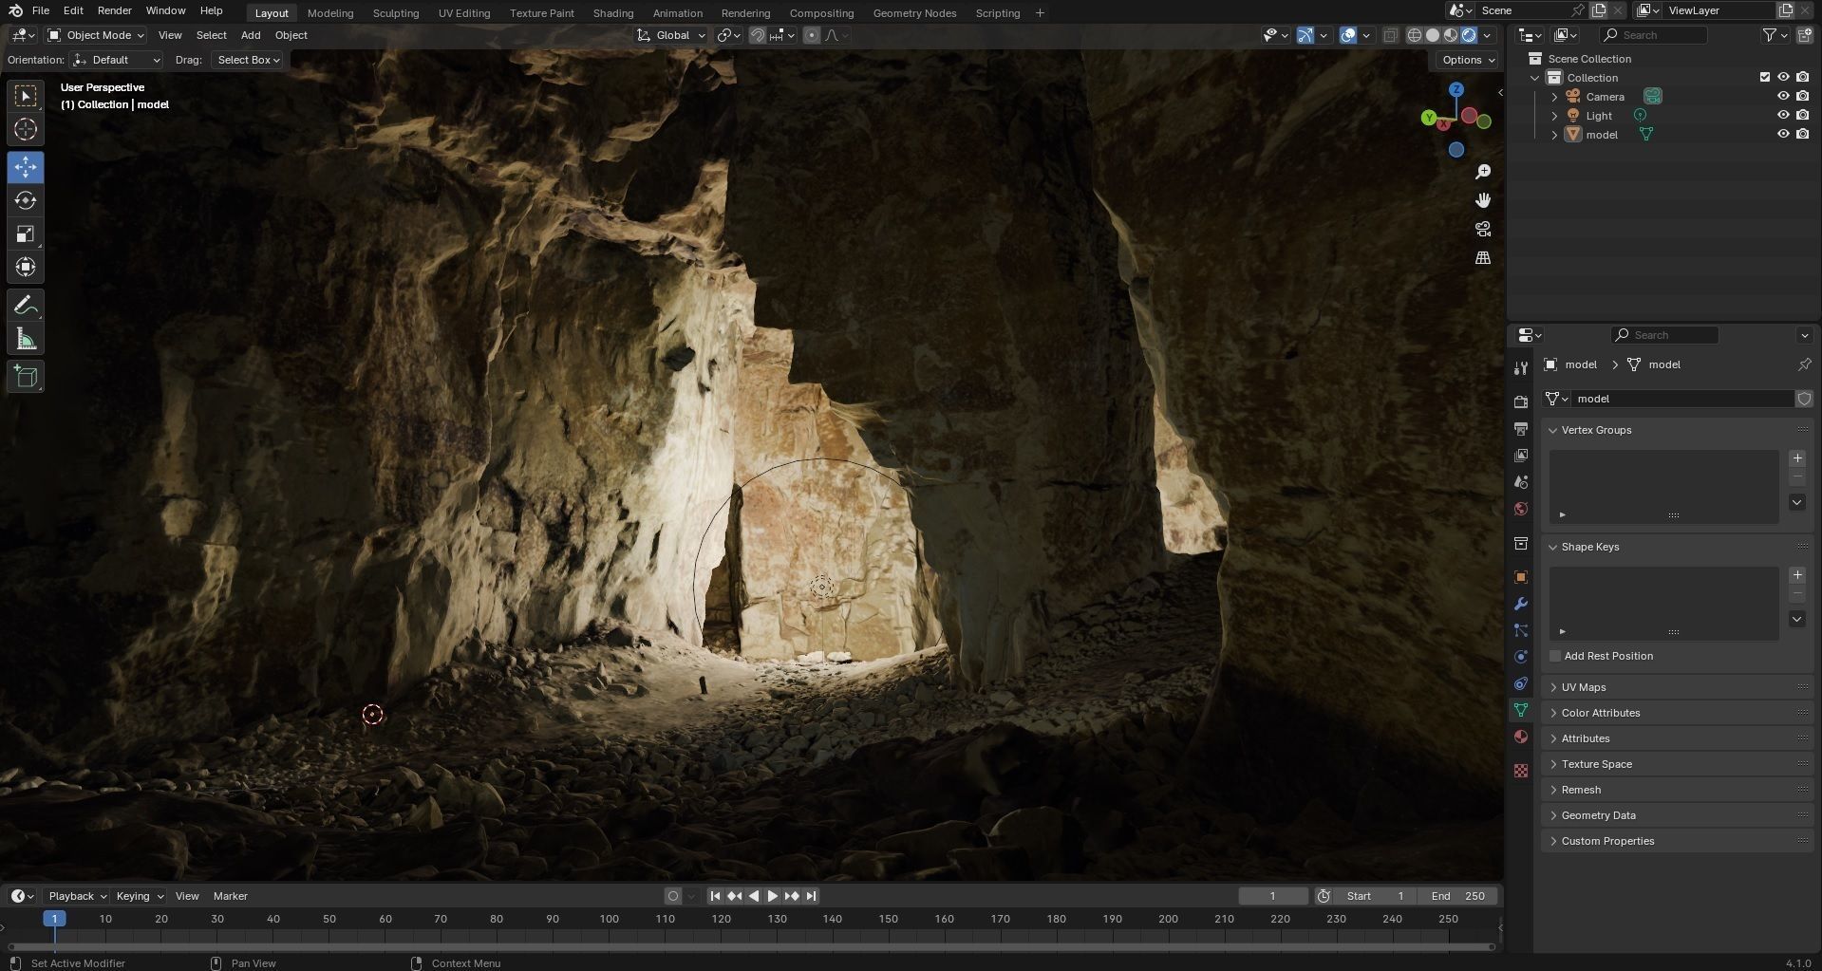Open the Marker menu in timeline
Screen dimensions: 1822x971
coord(230,896)
